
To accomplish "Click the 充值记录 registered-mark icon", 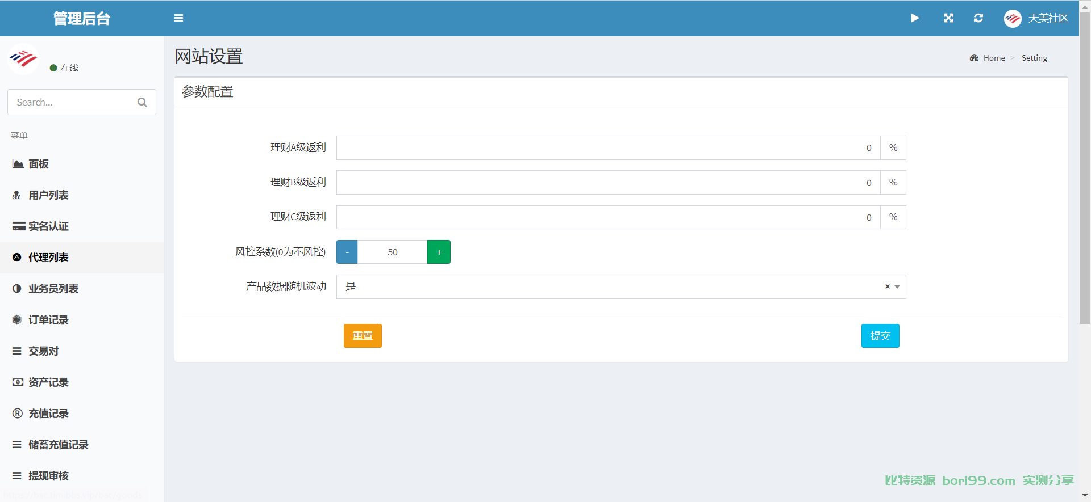I will point(18,414).
